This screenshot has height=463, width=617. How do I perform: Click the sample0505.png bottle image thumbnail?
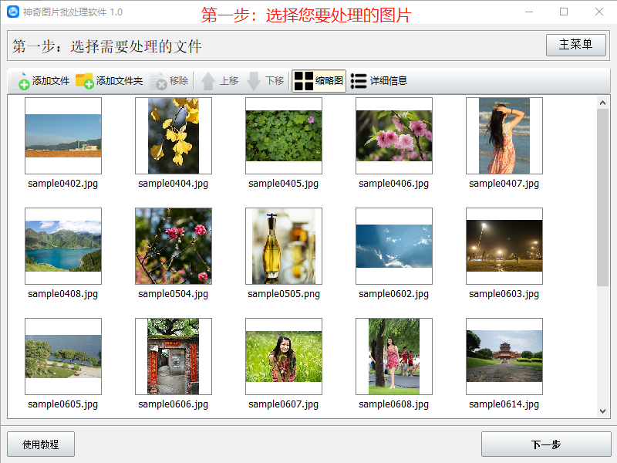coord(283,246)
